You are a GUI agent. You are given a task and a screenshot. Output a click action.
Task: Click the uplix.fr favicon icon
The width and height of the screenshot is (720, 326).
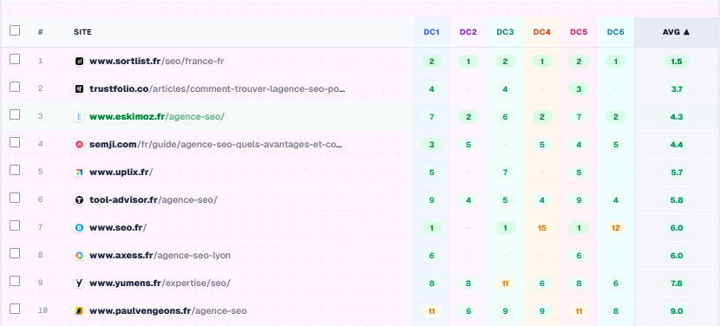pyautogui.click(x=80, y=173)
